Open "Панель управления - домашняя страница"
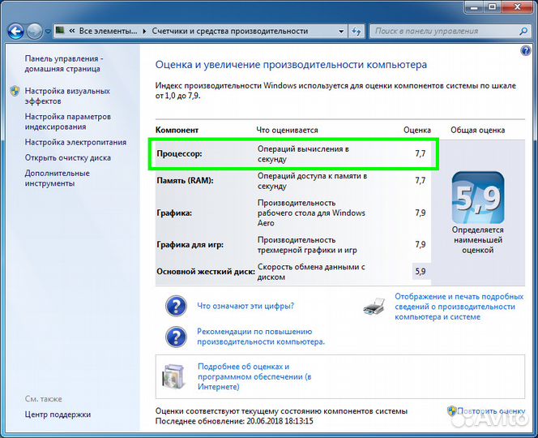 tap(64, 63)
